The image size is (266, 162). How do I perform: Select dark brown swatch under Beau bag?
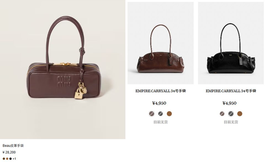coord(4,159)
